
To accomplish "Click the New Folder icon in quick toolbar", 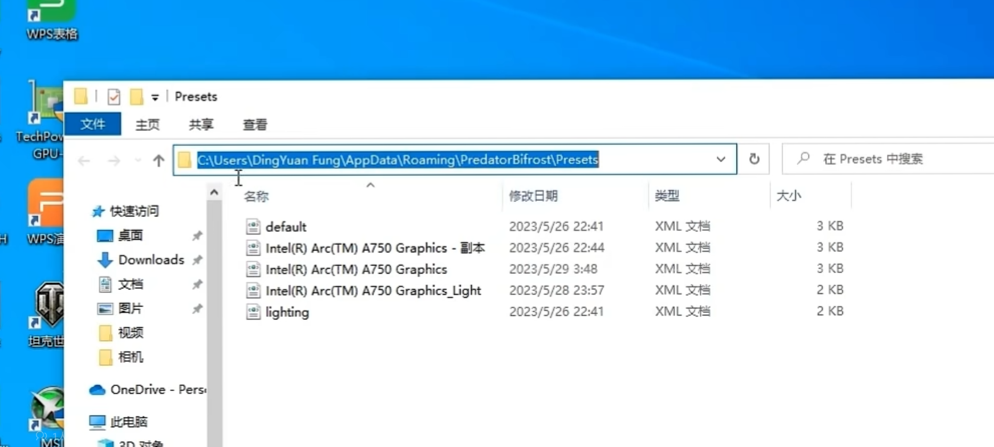I will click(x=136, y=97).
